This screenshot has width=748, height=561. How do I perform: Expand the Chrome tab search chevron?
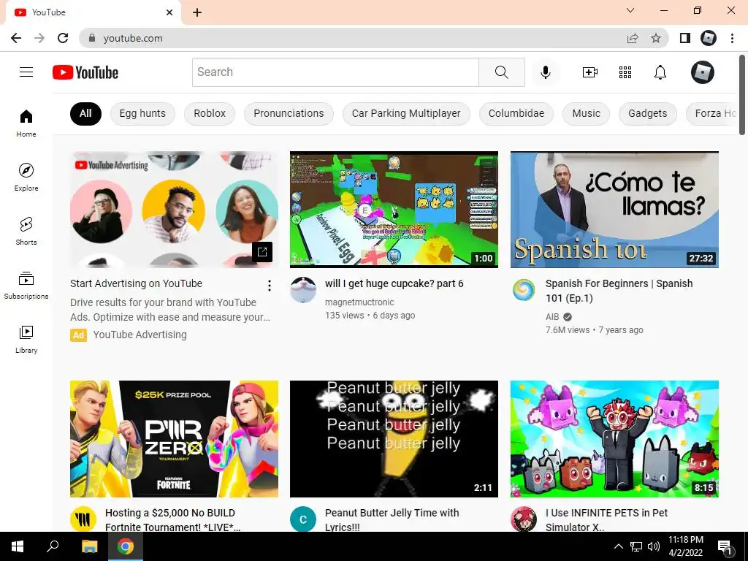630,10
